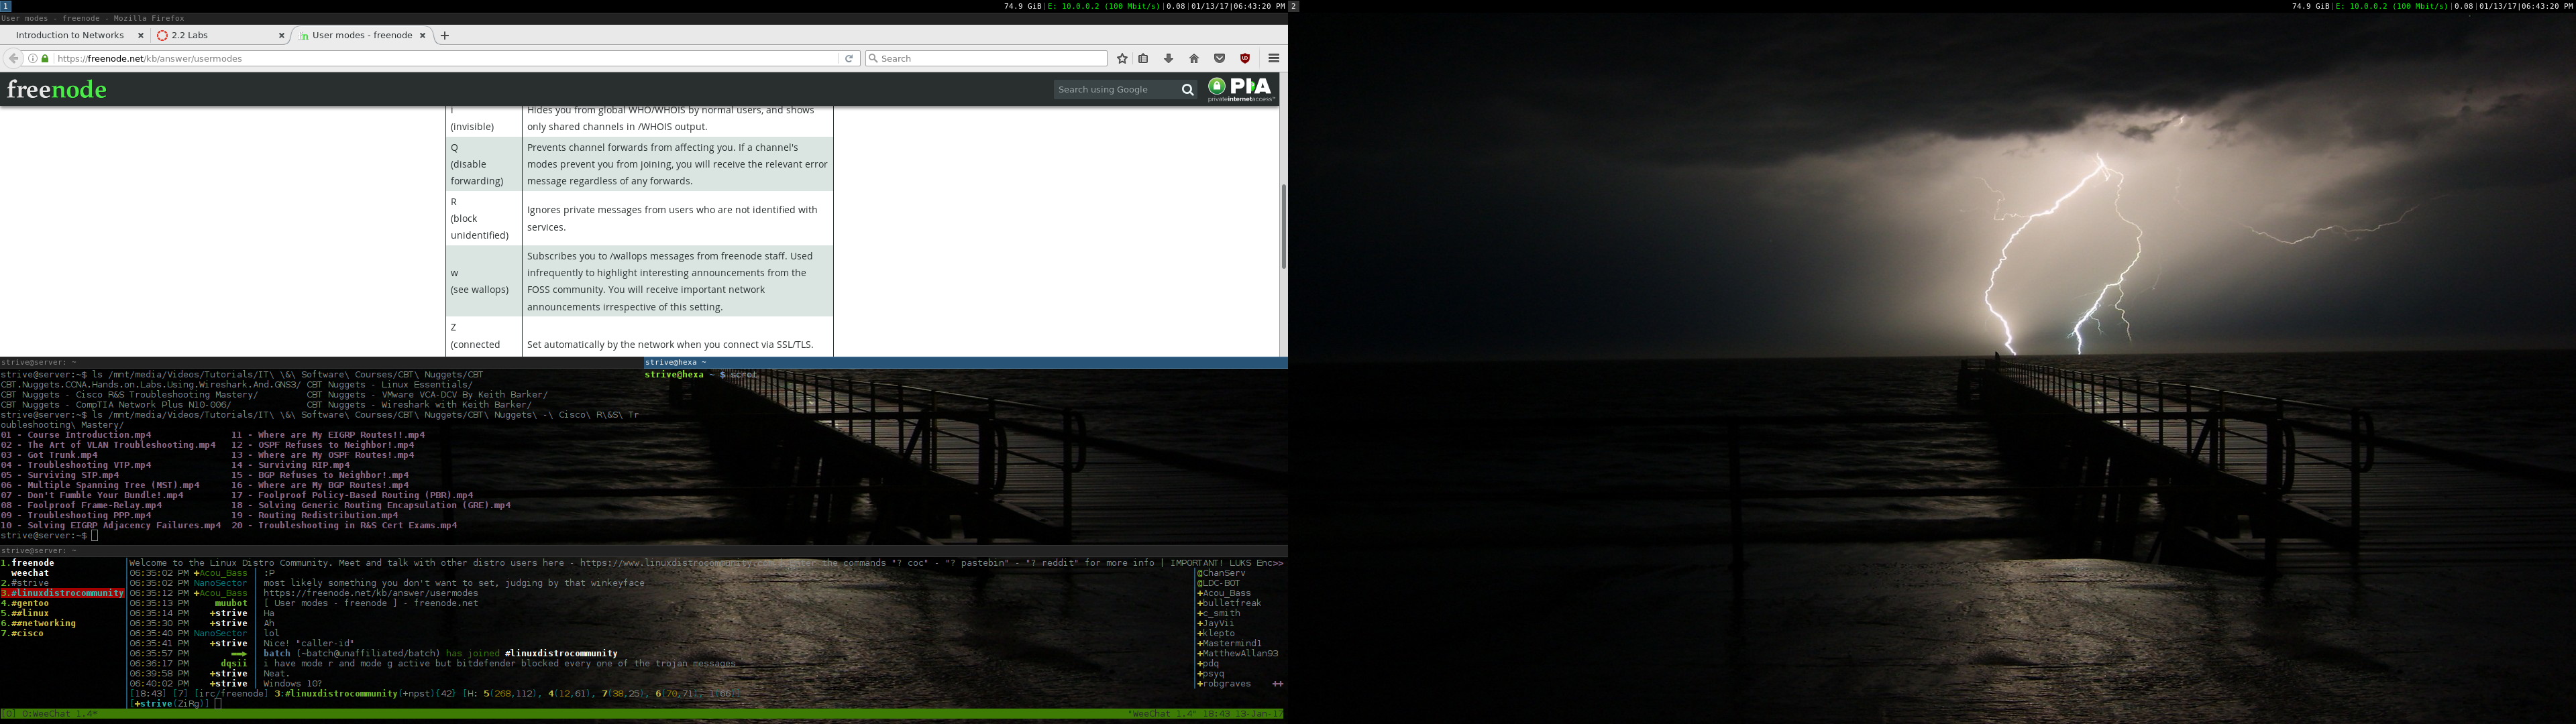Go to home page via house icon
Image resolution: width=2576 pixels, height=724 pixels.
pos(1194,58)
